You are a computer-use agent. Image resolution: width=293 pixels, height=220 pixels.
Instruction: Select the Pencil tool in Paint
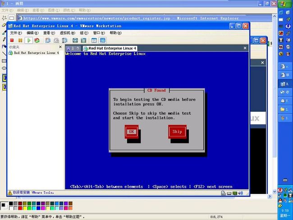[x=4, y=39]
